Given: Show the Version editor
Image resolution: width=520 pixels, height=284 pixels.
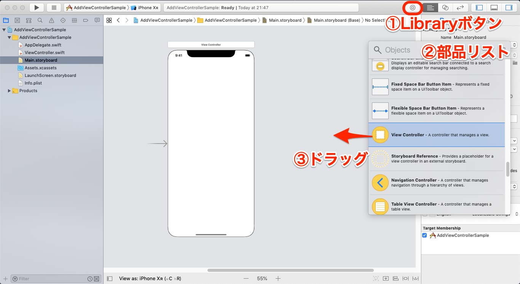Looking at the screenshot, I should [x=460, y=8].
